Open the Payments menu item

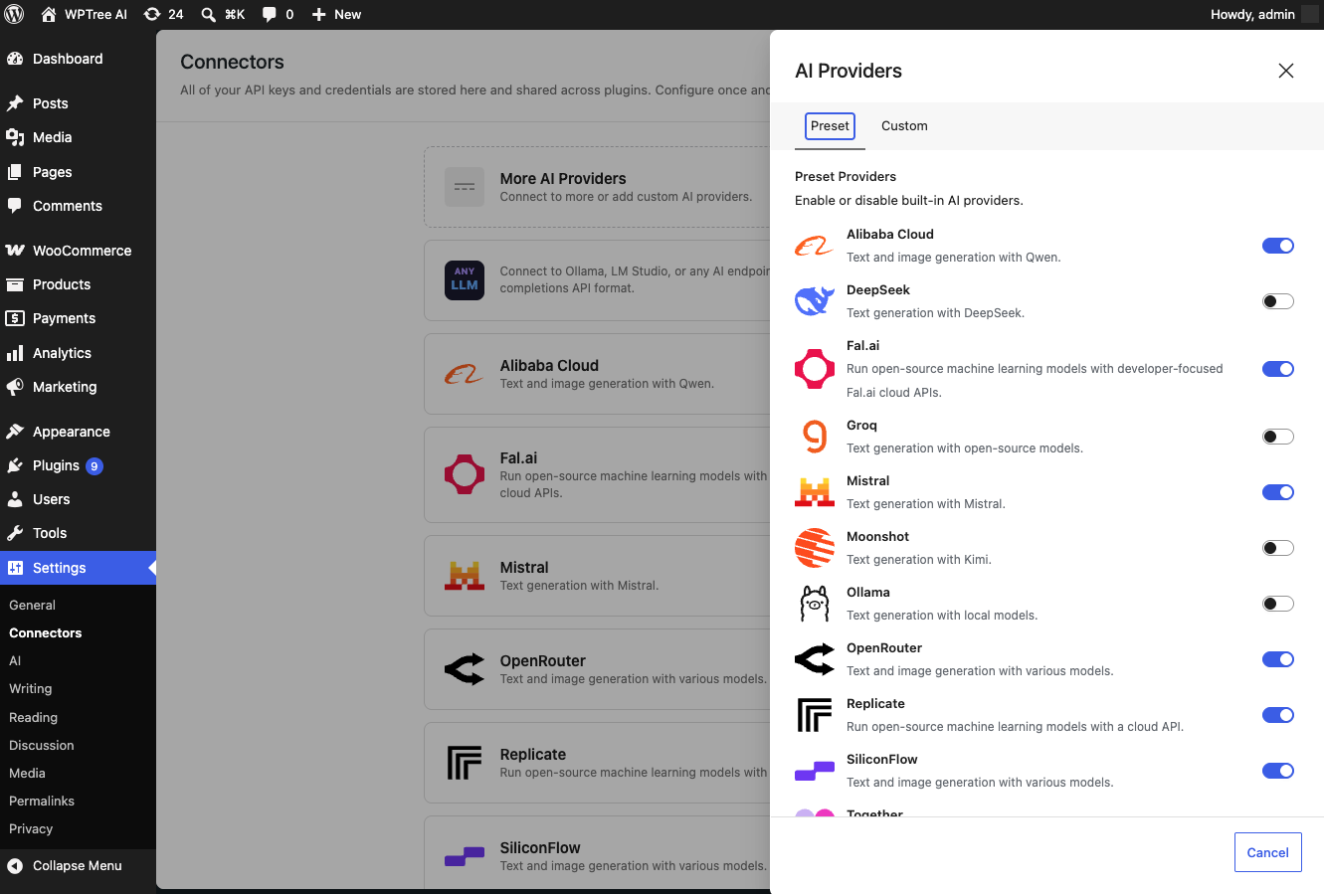(x=78, y=318)
